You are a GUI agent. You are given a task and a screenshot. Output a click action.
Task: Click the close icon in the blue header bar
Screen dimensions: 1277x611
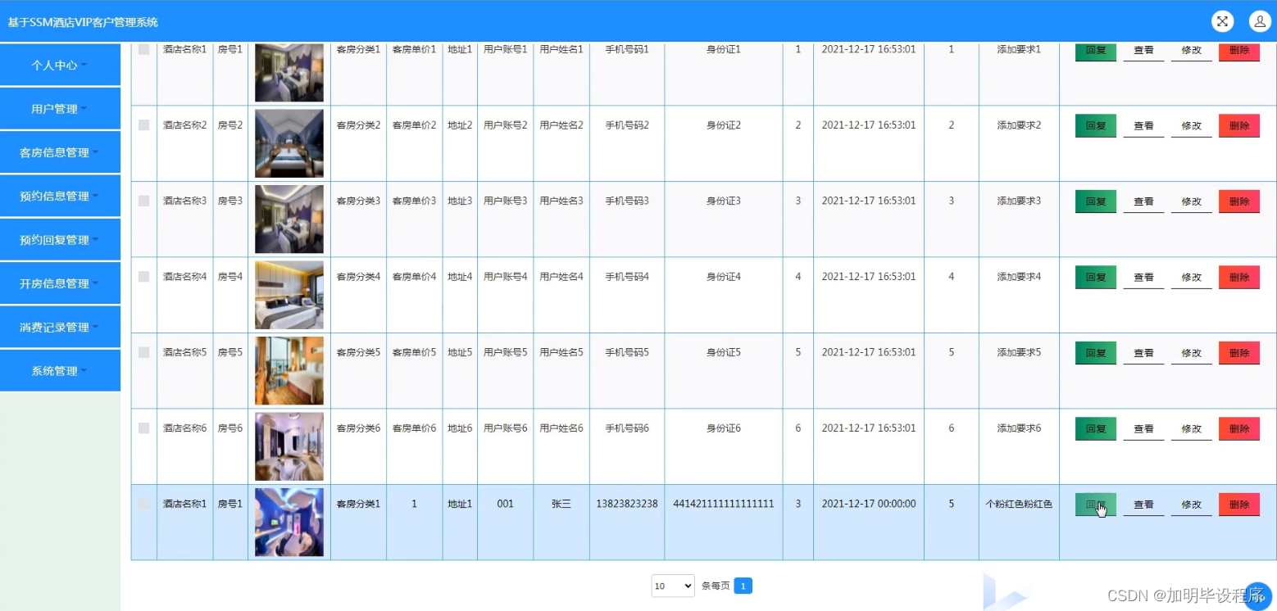[x=1221, y=21]
